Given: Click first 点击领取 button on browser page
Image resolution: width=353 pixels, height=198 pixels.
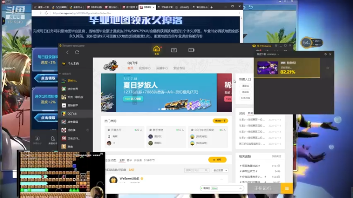Looking at the screenshot, I should tap(46, 78).
